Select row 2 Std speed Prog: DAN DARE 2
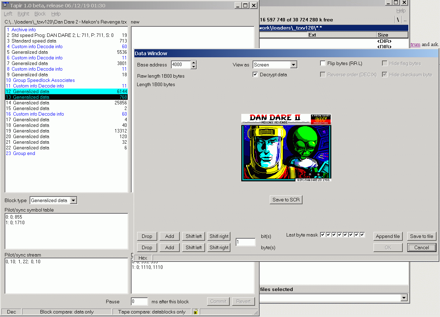Screen dimensions: 440x317 coord(66,35)
